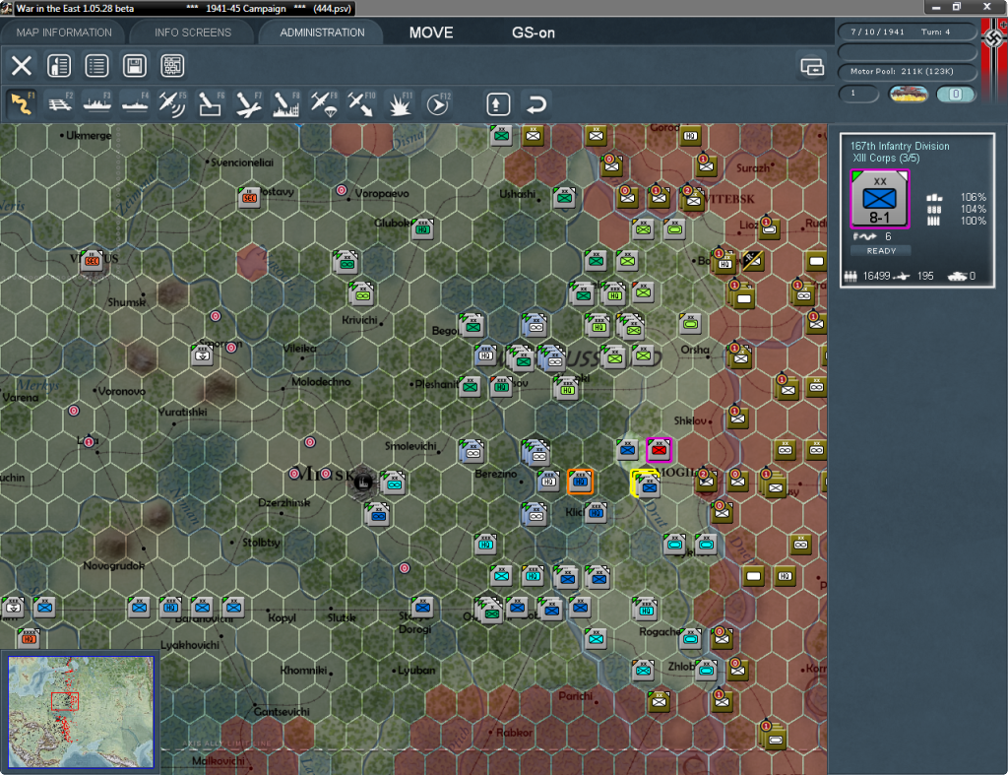Click the Minsk city marker hex
Viewport: 1008px width, 775px height.
363,482
